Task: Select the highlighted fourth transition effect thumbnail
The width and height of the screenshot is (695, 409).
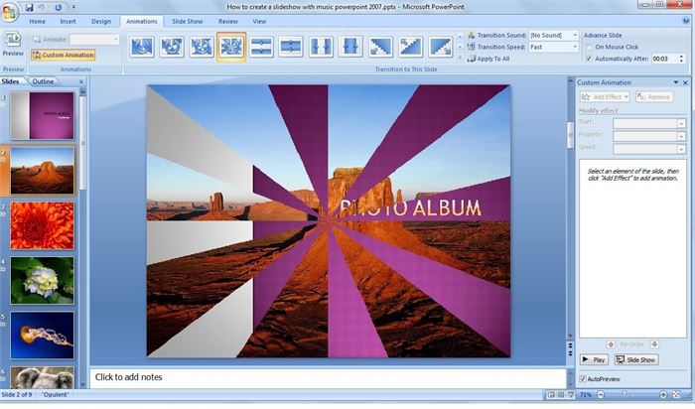Action: pos(231,46)
